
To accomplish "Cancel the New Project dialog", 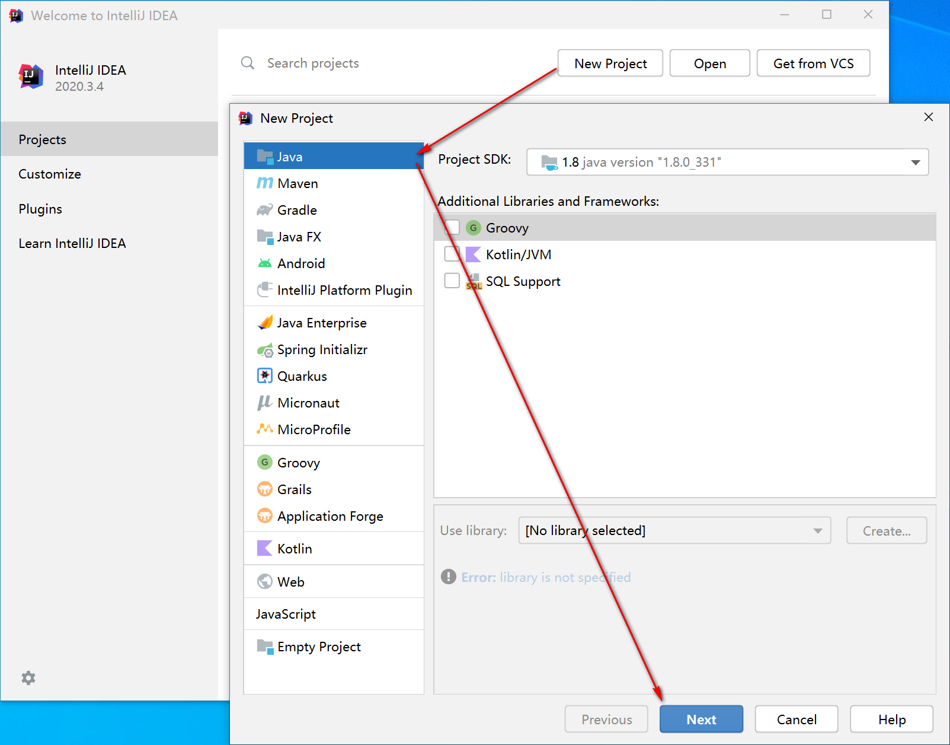I will (797, 719).
